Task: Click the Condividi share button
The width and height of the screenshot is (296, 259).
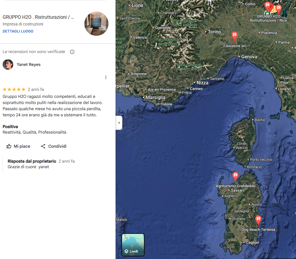Action: 53,146
